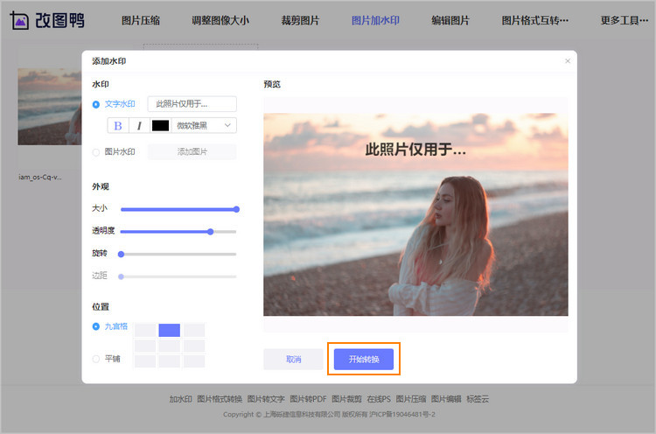Screen dimensions: 656x434
Task: Click the 大小 slider handle
Action: coord(236,209)
